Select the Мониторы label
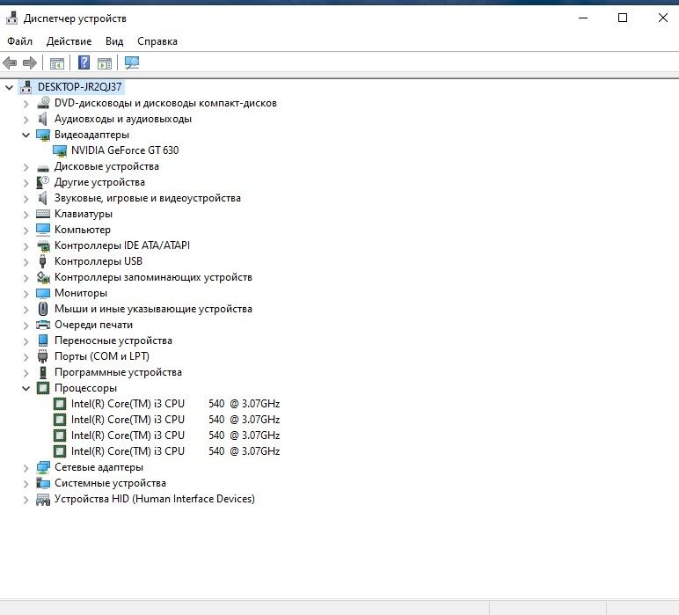Viewport: 679px width, 615px height. [81, 293]
